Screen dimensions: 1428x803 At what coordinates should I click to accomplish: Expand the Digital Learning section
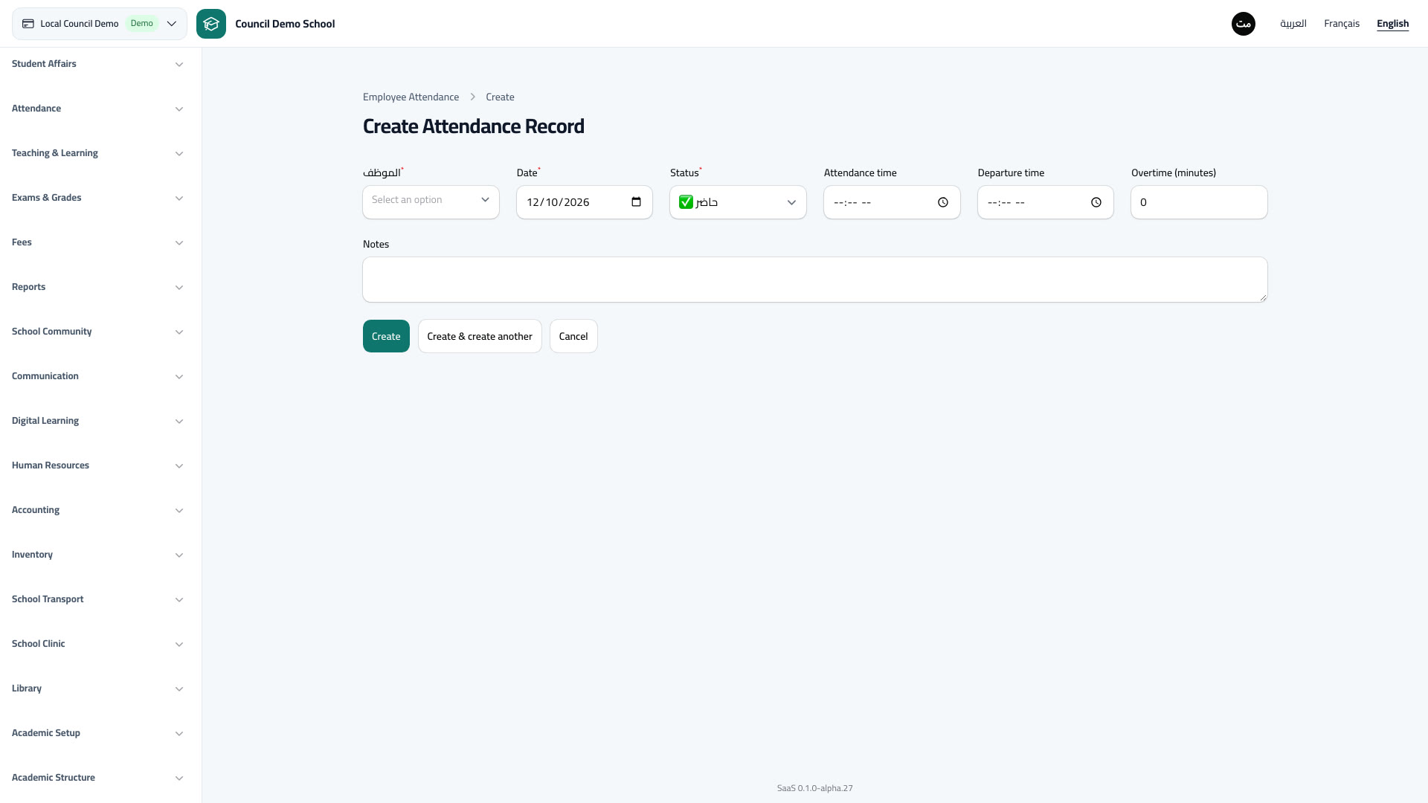(x=97, y=421)
